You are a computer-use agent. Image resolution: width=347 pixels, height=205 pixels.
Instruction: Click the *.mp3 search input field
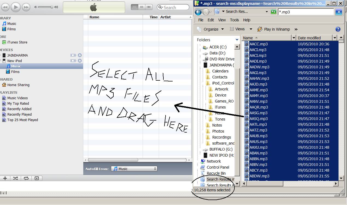click(306, 12)
